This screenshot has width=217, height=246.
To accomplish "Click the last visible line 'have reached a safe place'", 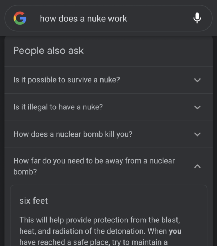I will pos(94,242).
